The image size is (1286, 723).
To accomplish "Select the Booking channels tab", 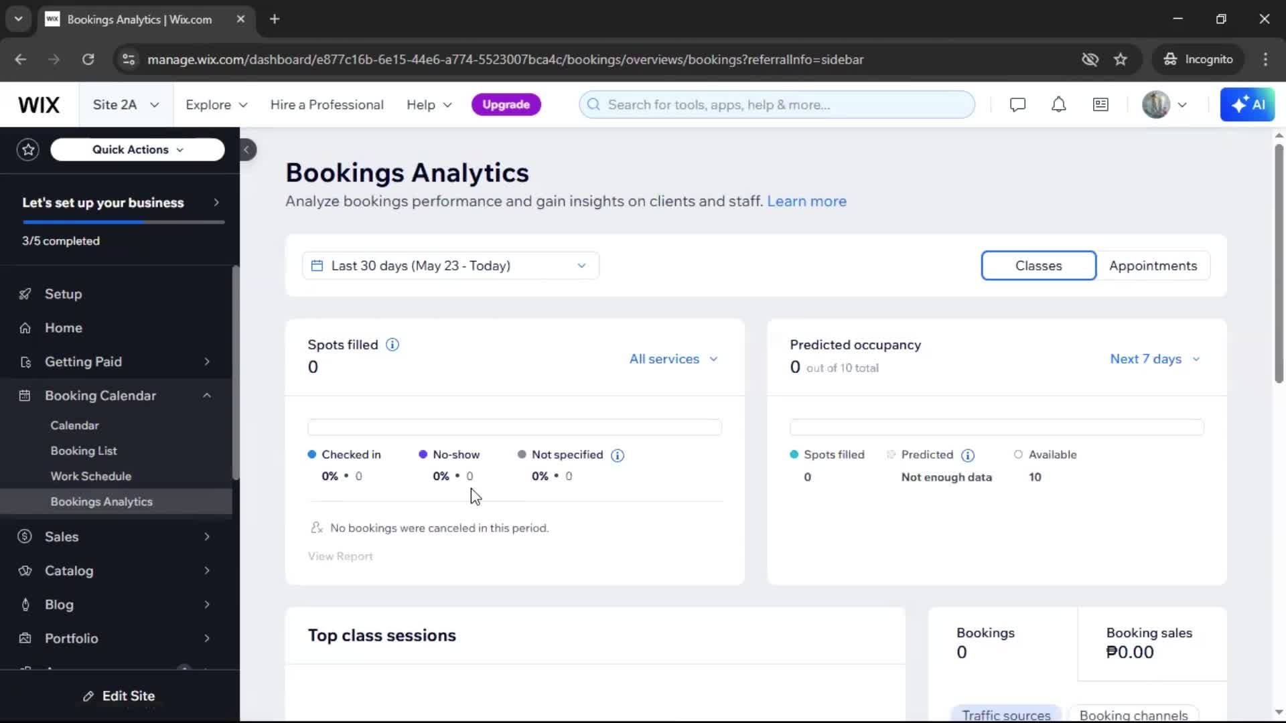I will (x=1133, y=714).
